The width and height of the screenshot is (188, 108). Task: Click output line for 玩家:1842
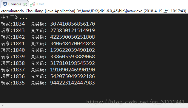click(48, 37)
